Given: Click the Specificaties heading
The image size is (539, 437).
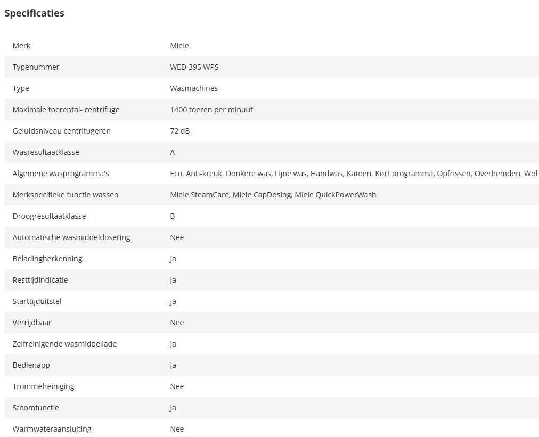Looking at the screenshot, I should [34, 13].
